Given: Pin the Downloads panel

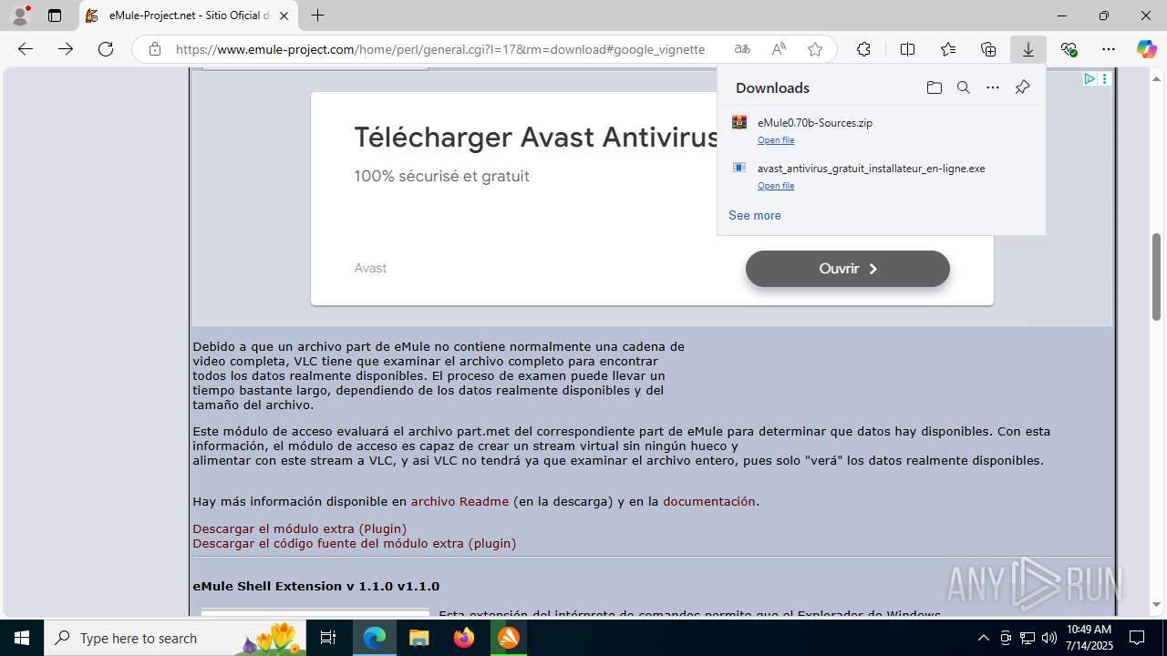Looking at the screenshot, I should point(1022,87).
